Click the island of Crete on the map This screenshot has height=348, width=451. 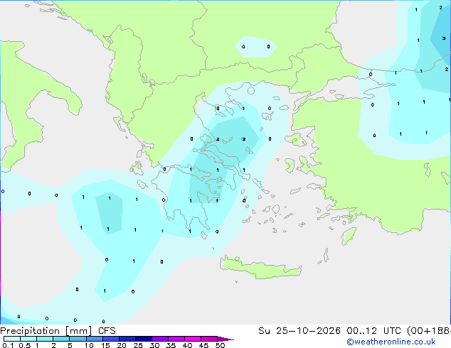(260, 267)
